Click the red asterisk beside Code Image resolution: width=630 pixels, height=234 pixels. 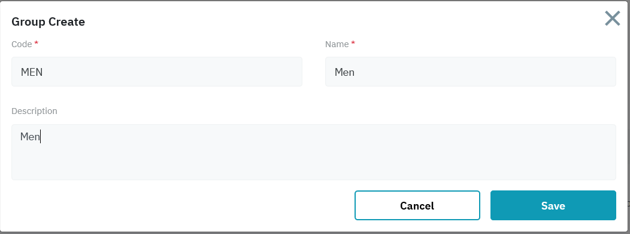click(36, 43)
